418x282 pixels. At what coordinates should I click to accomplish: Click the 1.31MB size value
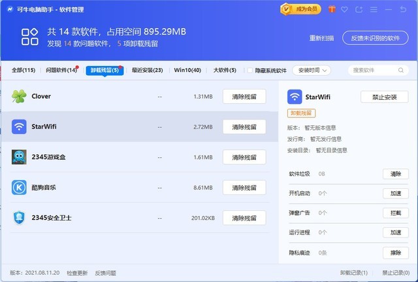(203, 97)
